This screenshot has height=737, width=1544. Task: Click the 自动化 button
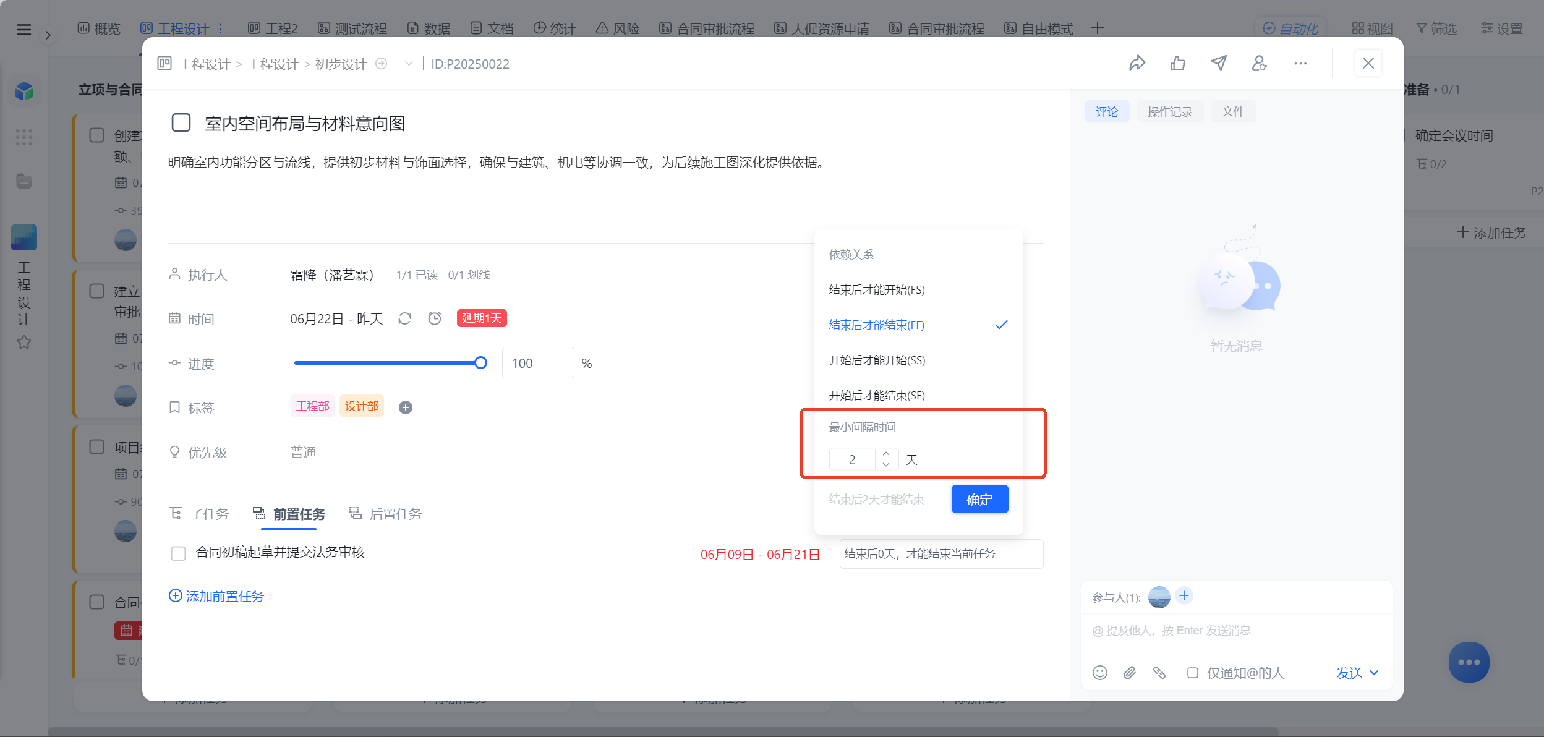click(x=1290, y=28)
